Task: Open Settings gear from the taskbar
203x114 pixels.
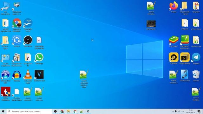Action: click(88, 111)
